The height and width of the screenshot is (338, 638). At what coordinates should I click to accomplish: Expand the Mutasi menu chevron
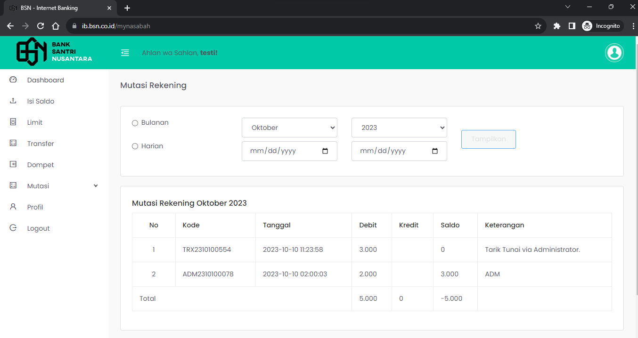click(x=96, y=186)
